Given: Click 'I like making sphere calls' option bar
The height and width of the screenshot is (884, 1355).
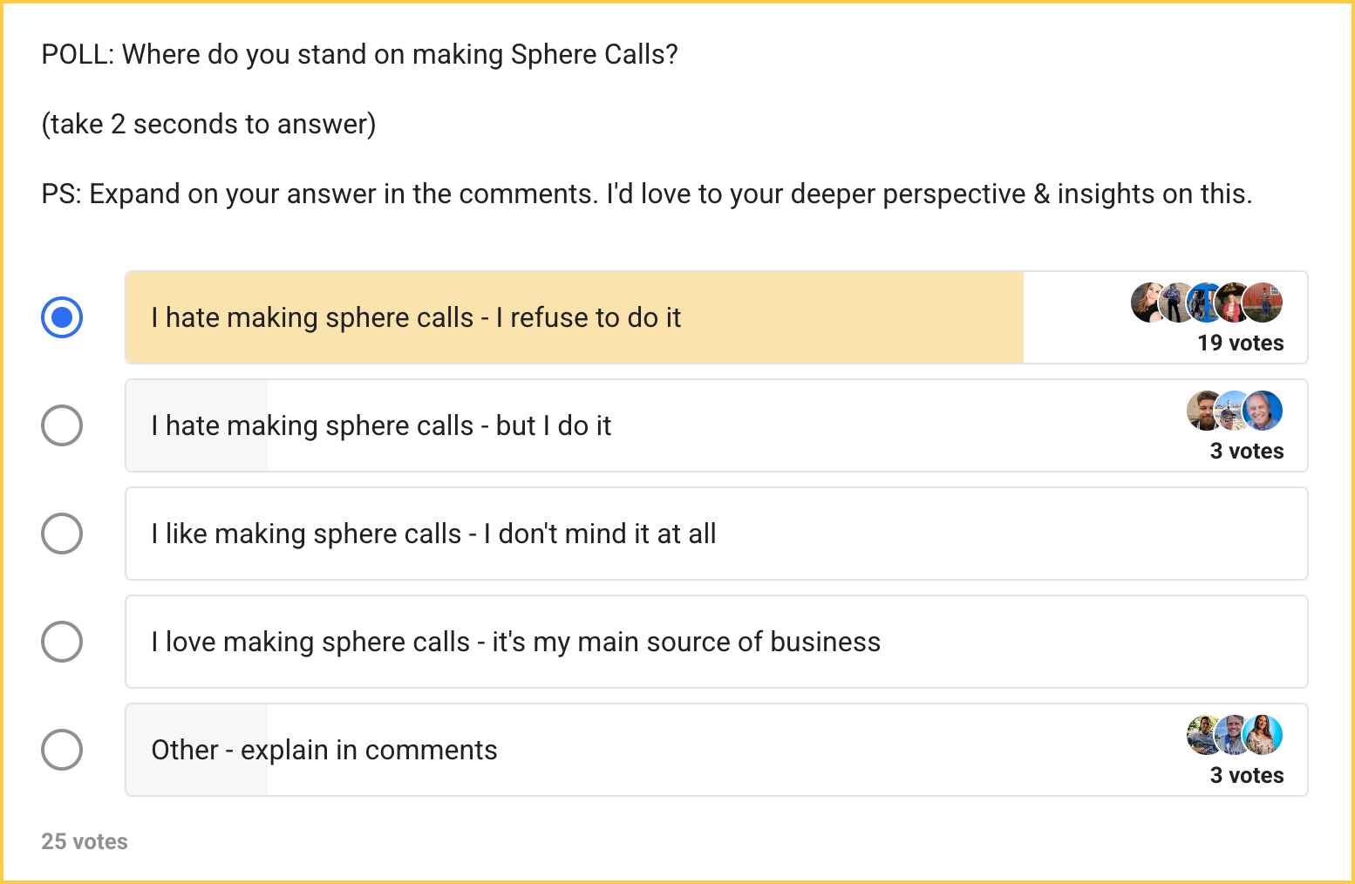Looking at the screenshot, I should pos(717,534).
